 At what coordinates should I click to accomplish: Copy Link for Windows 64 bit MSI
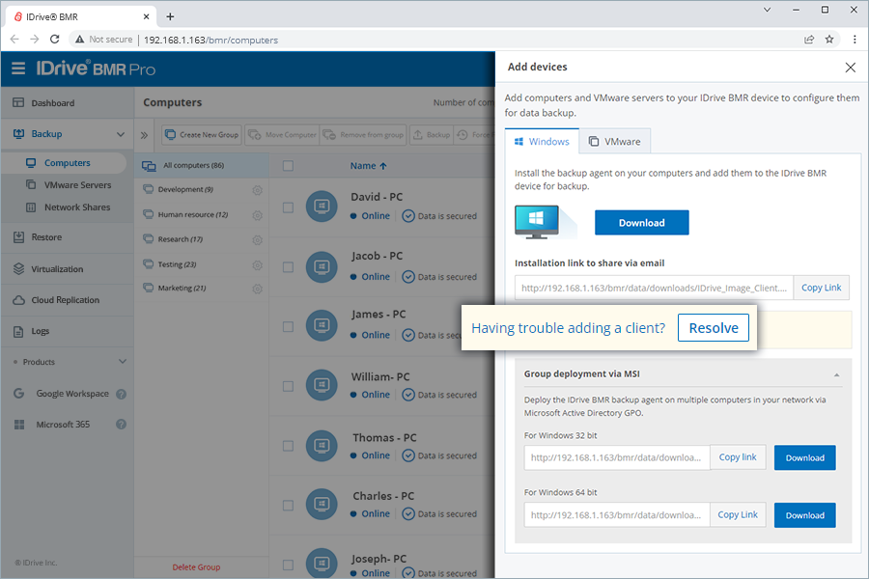738,514
